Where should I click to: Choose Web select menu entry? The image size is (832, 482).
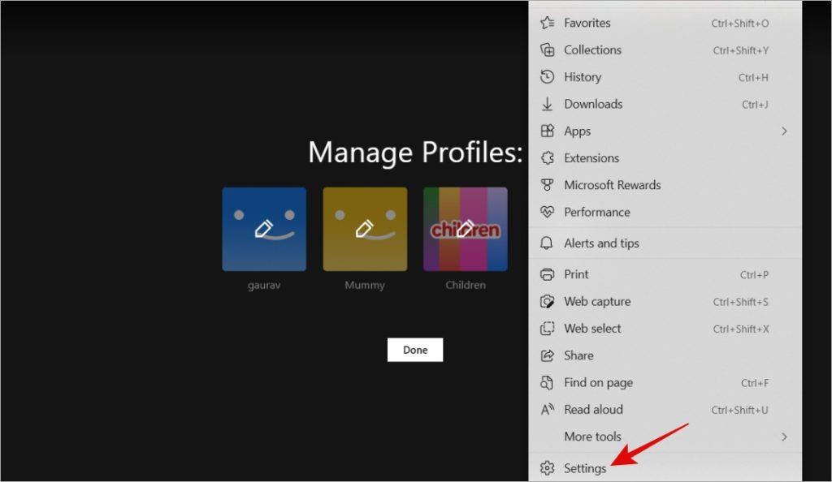[x=665, y=329]
